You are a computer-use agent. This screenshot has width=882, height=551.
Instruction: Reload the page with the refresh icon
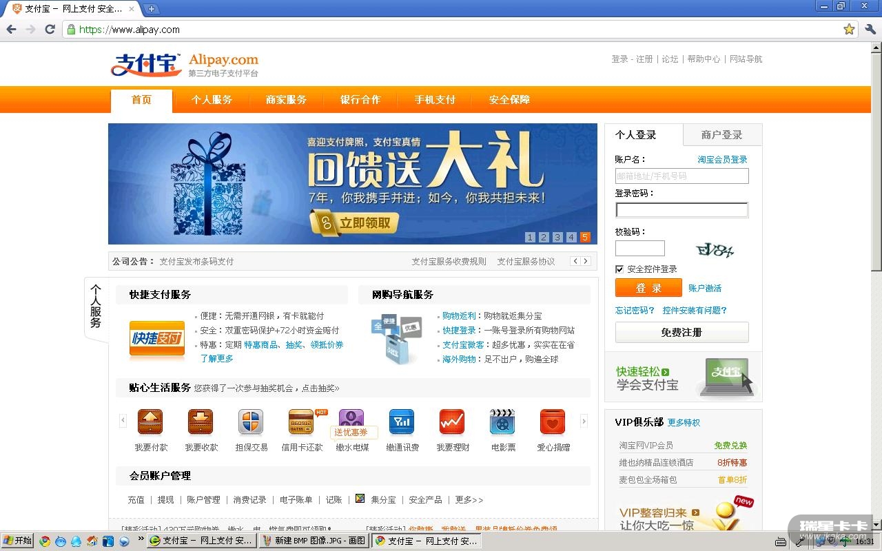[50, 29]
